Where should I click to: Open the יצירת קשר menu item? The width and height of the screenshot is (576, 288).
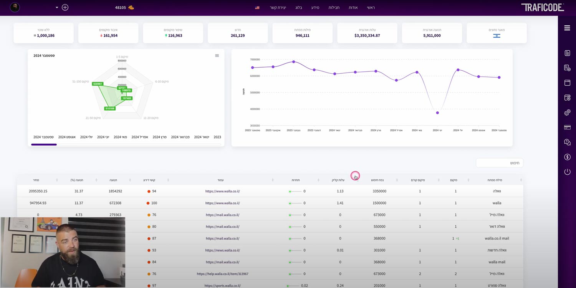[278, 8]
